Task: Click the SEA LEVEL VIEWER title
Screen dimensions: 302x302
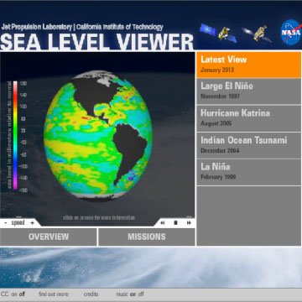Action: coord(96,42)
